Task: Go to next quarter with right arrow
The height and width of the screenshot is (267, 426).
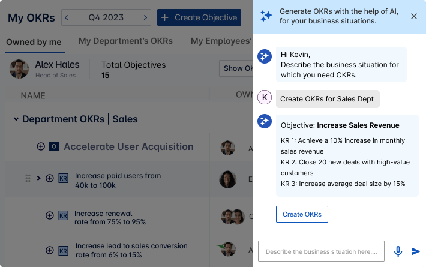Action: (x=145, y=17)
